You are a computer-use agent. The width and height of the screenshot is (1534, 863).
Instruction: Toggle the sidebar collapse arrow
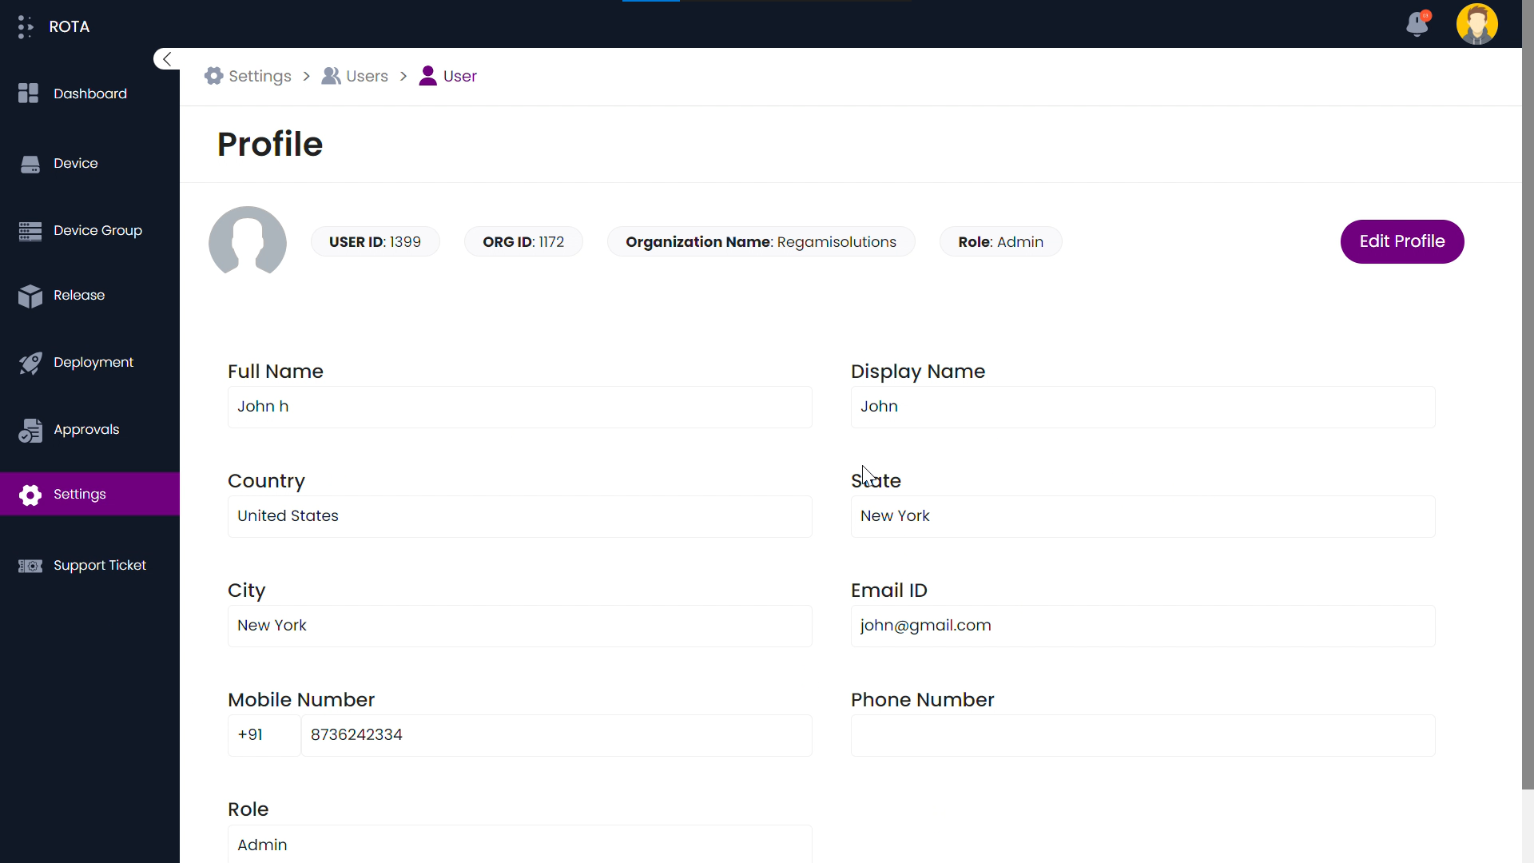coord(168,59)
